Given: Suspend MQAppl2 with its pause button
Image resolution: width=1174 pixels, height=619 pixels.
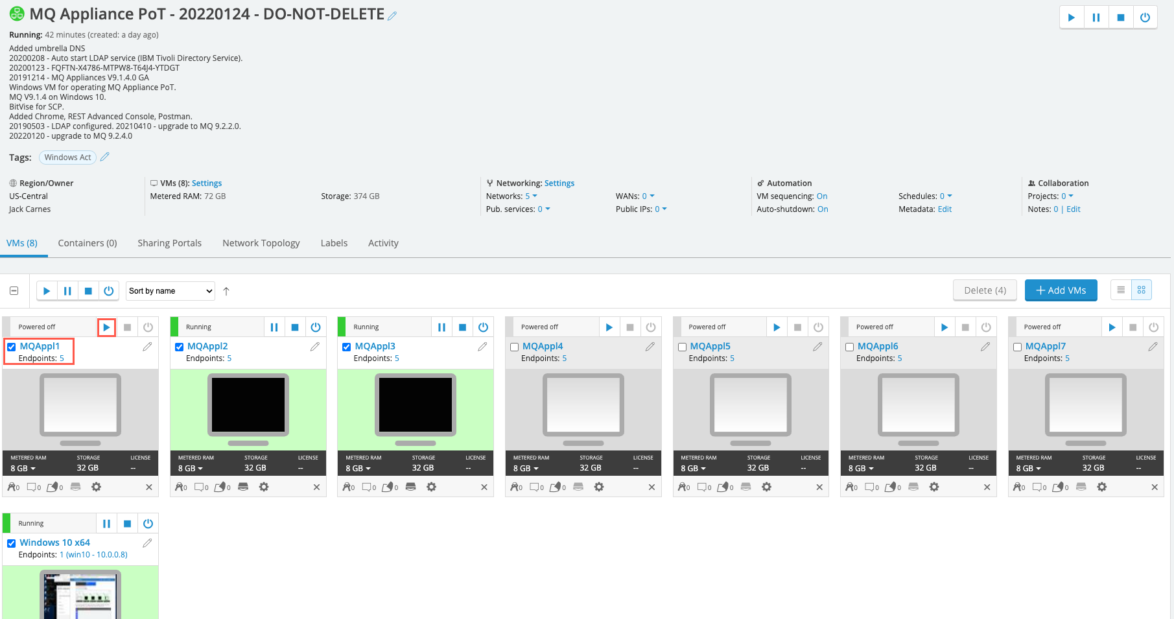Looking at the screenshot, I should tap(274, 327).
